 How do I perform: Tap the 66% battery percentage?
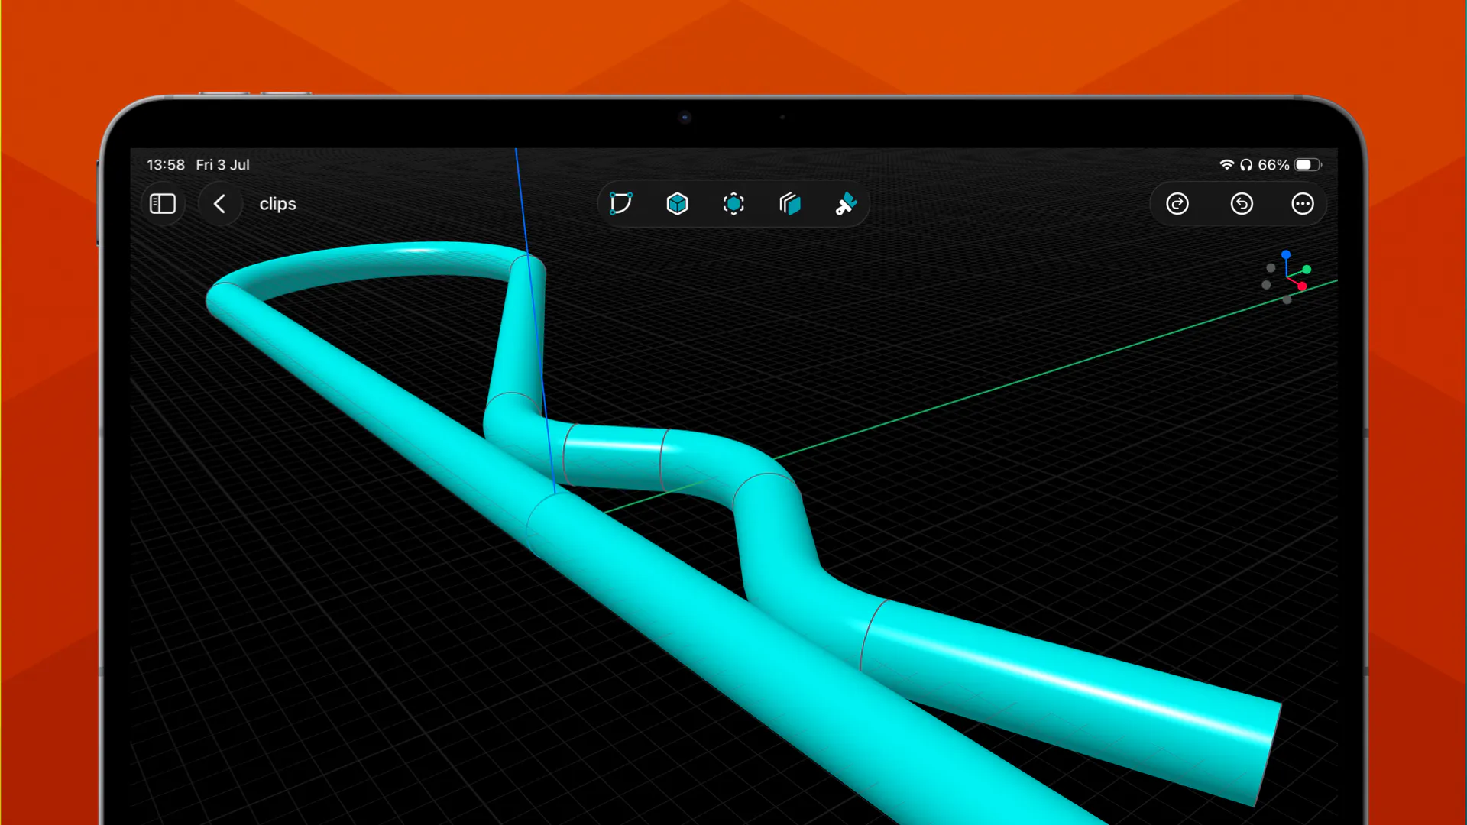[1273, 165]
